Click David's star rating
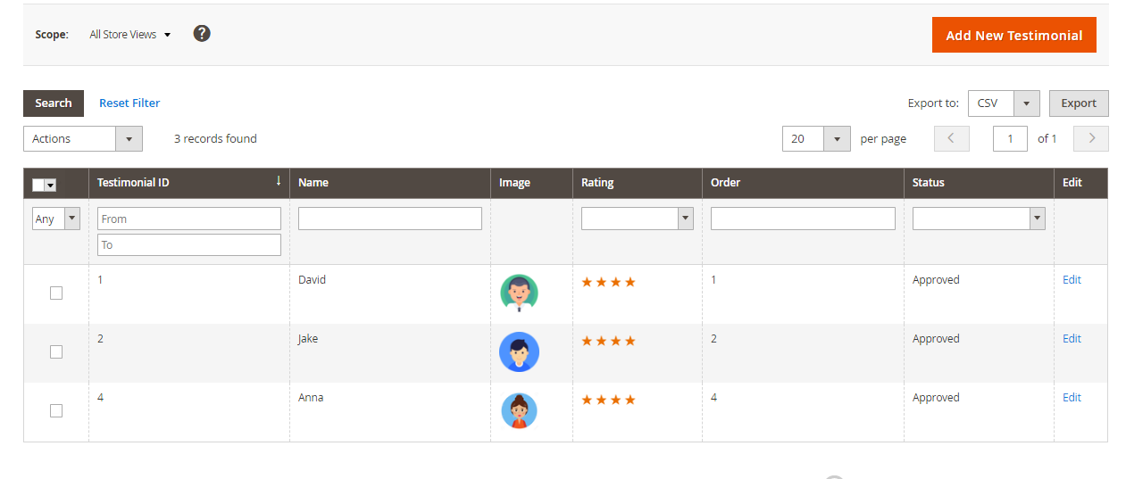The height and width of the screenshot is (479, 1126). click(x=608, y=282)
